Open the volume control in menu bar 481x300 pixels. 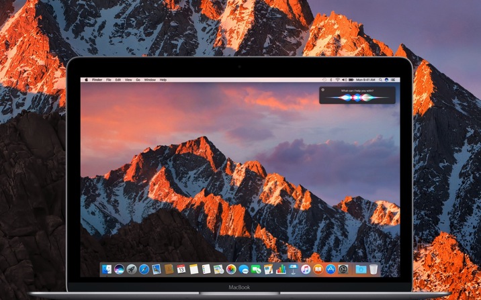coord(344,80)
